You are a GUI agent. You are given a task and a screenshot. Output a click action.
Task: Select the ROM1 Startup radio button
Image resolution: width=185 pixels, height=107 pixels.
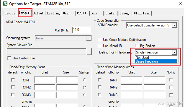tap(84, 80)
